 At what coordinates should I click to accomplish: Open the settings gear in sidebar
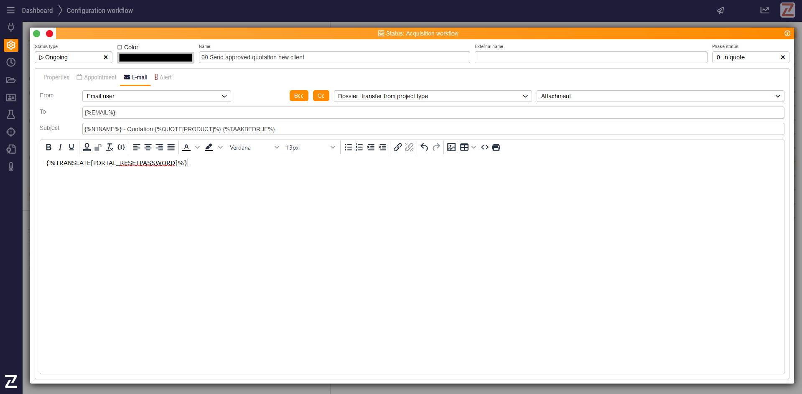[11, 45]
